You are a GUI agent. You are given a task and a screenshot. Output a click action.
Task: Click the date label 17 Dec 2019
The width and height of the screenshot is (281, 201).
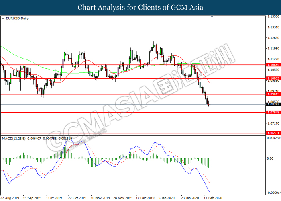point(145,198)
